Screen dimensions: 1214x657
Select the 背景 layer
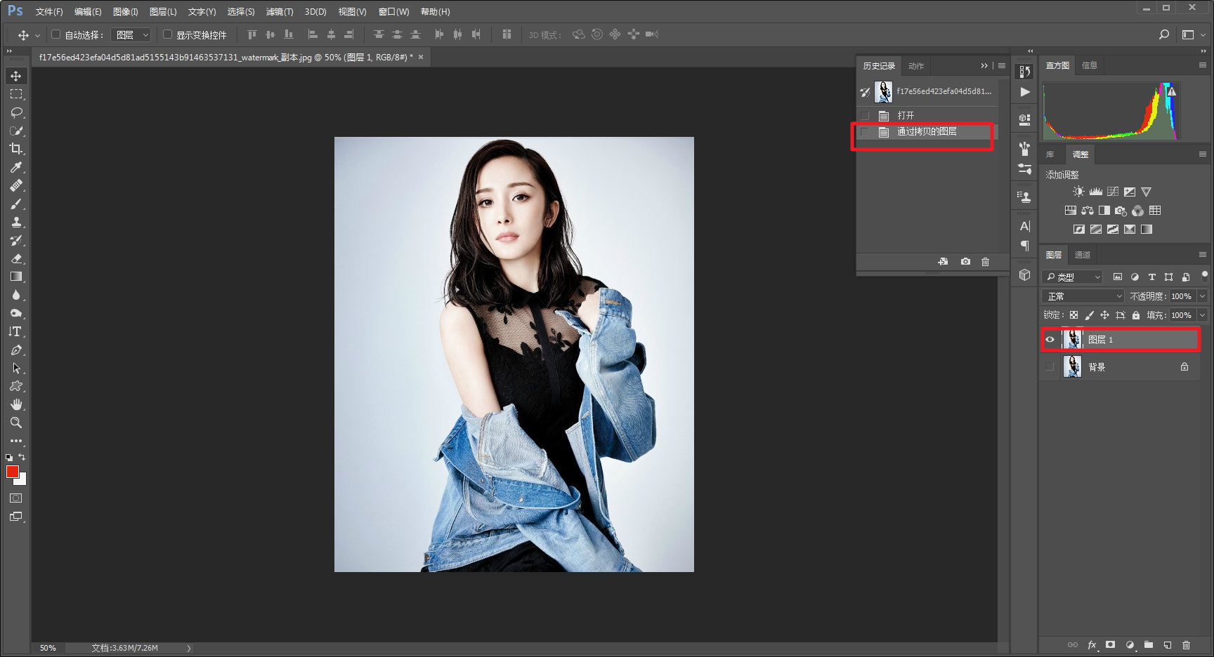click(1120, 367)
